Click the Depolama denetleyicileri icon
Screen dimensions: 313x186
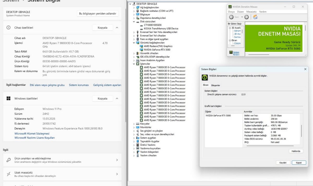point(138,18)
